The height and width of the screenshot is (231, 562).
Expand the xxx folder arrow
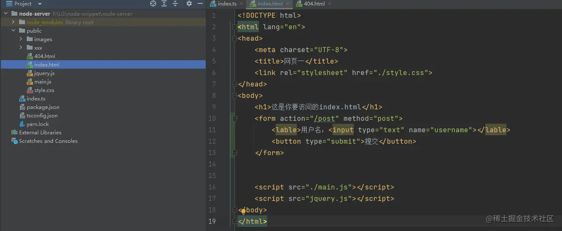(21, 47)
